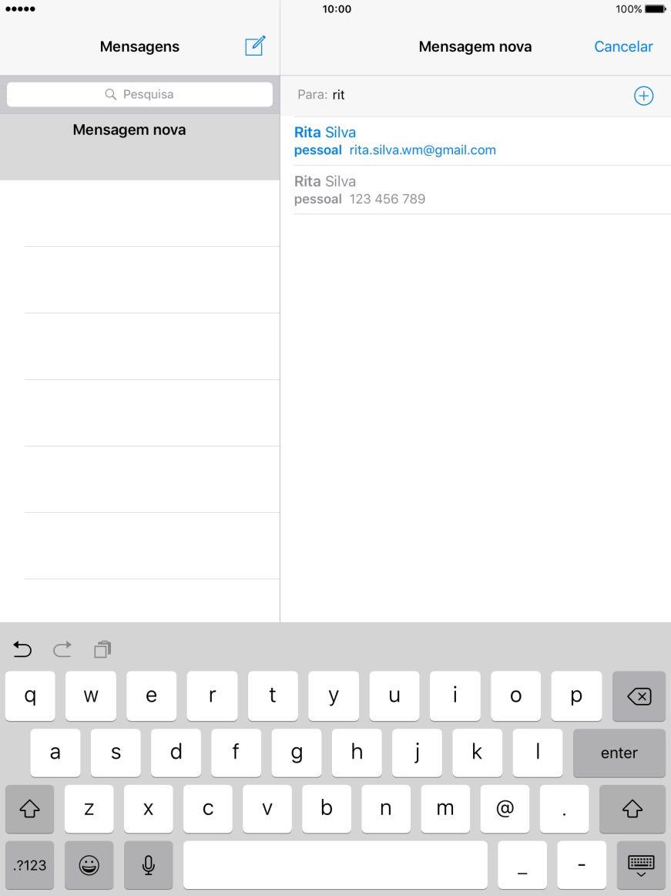Image resolution: width=671 pixels, height=896 pixels.
Task: Toggle the right shift key
Action: pos(632,809)
